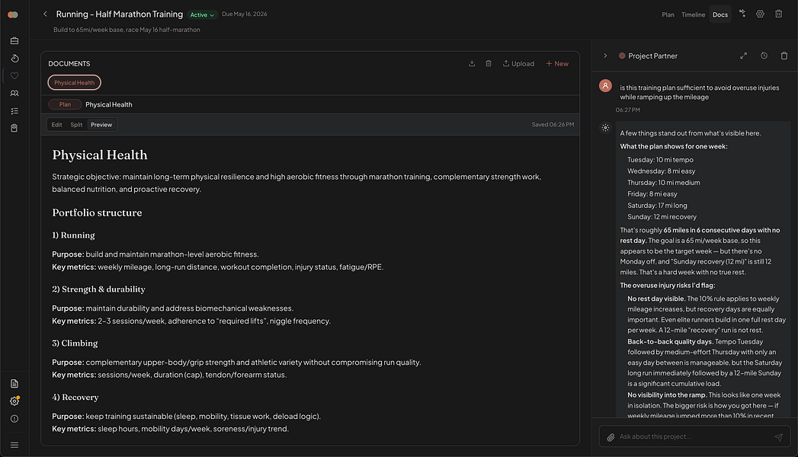Open the timer icon in sidebar

click(14, 59)
